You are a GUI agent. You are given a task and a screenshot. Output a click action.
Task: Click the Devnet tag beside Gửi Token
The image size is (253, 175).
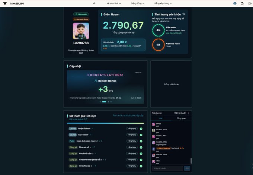[x=73, y=135]
